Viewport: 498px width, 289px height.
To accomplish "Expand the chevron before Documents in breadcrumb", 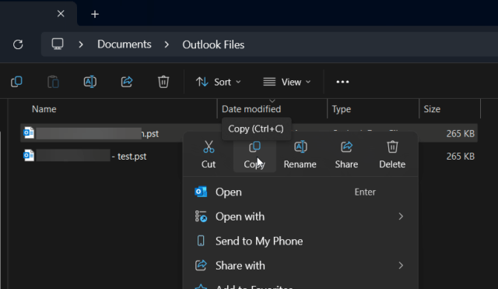I will (x=81, y=44).
